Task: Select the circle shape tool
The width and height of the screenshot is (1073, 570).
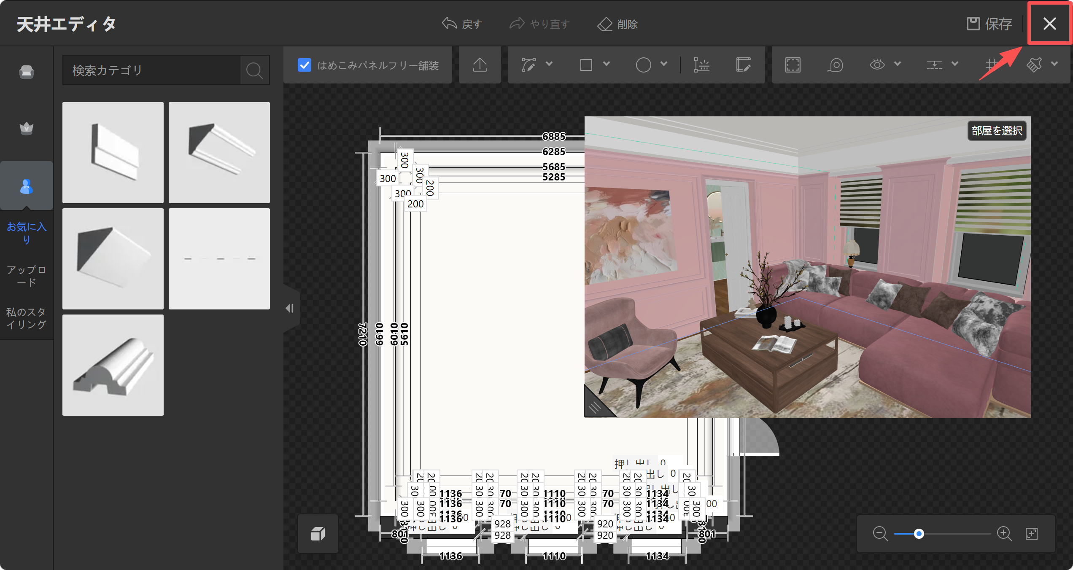Action: (x=643, y=65)
